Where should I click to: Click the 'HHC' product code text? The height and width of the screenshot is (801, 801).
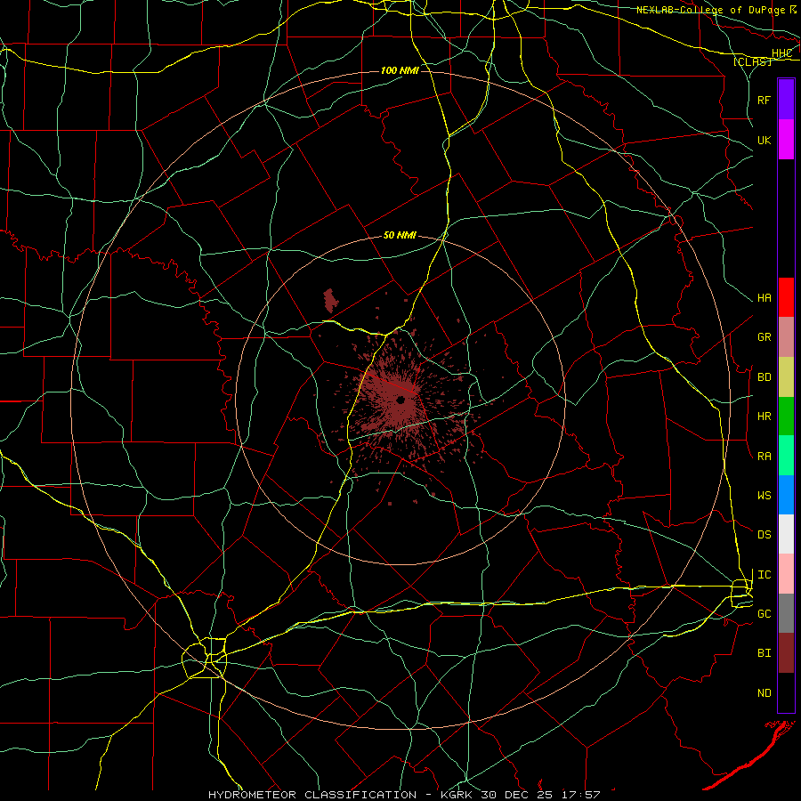point(781,53)
